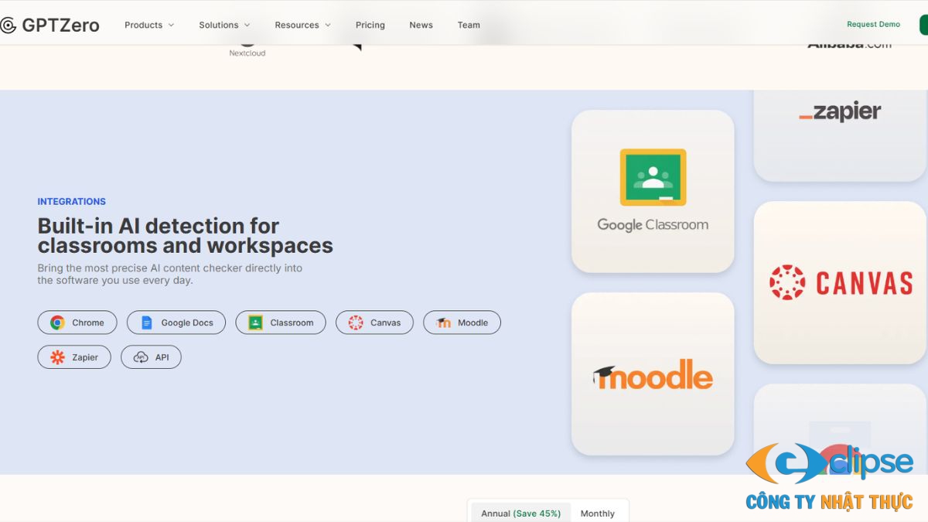Click the GPTZero logo icon
The image size is (928, 522).
(x=8, y=26)
